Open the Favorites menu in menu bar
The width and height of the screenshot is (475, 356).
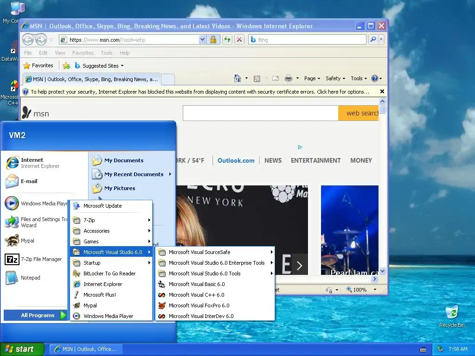pyautogui.click(x=83, y=53)
